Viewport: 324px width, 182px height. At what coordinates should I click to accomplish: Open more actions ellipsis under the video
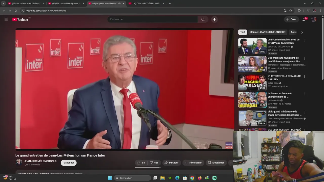tap(231, 163)
